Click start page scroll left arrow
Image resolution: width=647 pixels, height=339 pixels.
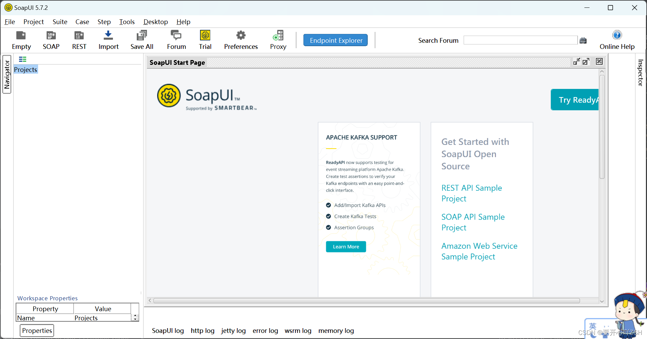(x=150, y=301)
